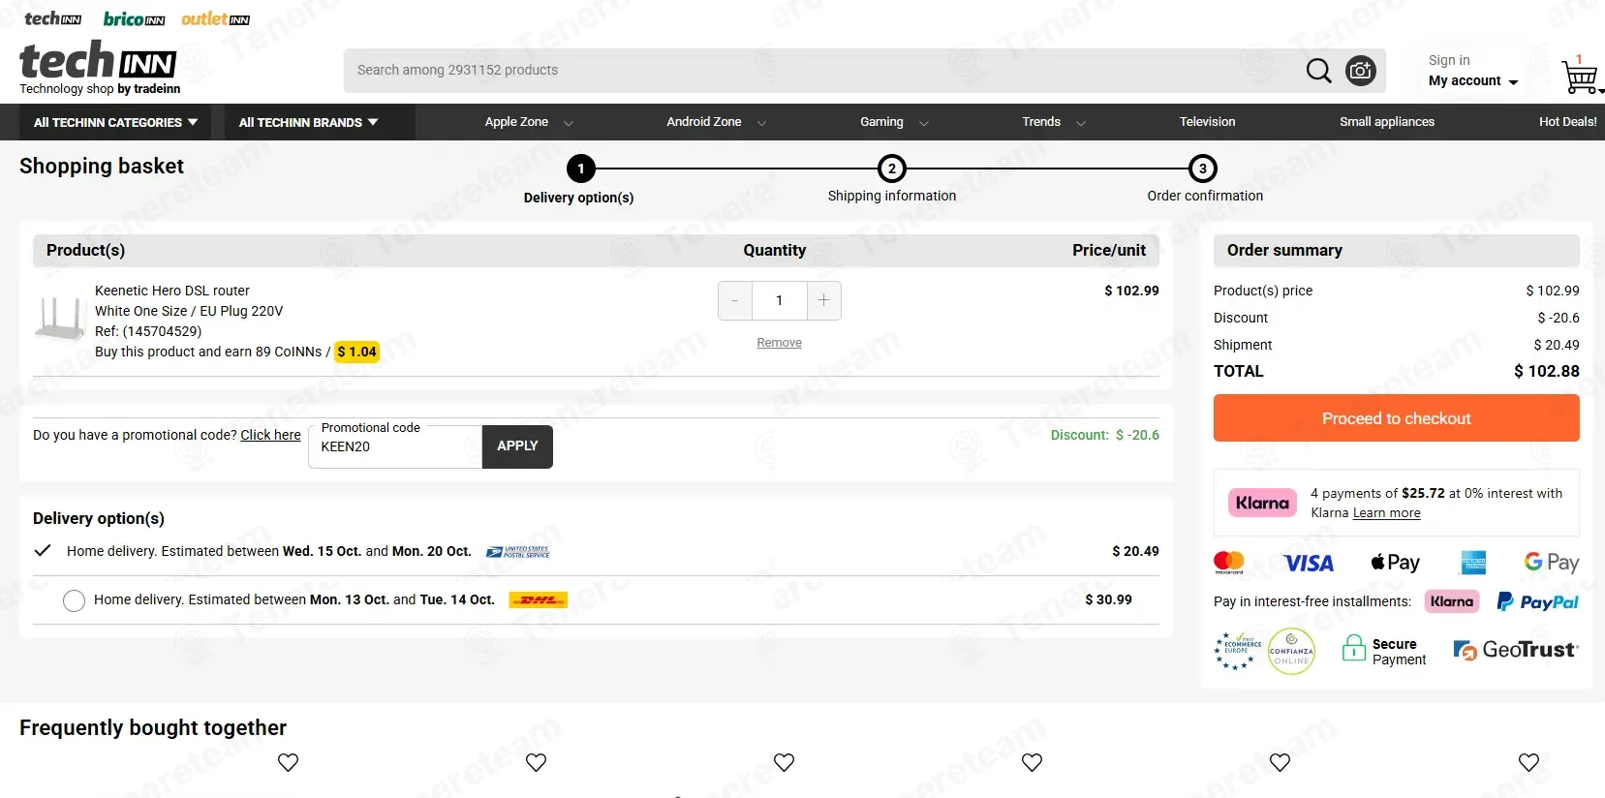1605x798 pixels.
Task: Open camera image search
Action: (1361, 71)
